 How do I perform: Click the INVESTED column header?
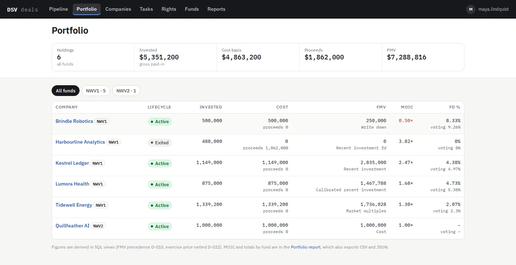[211, 107]
